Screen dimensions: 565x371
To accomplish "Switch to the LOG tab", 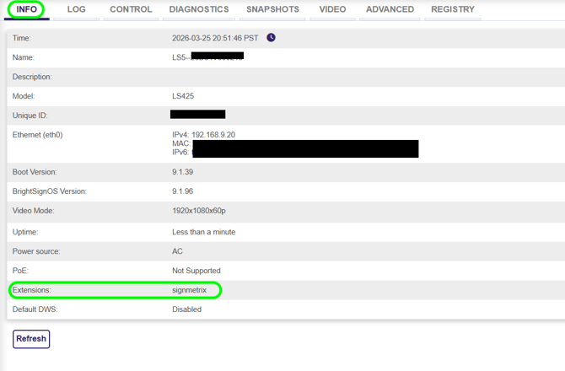I will [x=77, y=9].
